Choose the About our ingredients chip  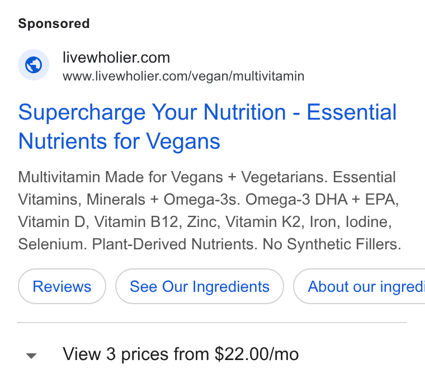pos(359,286)
